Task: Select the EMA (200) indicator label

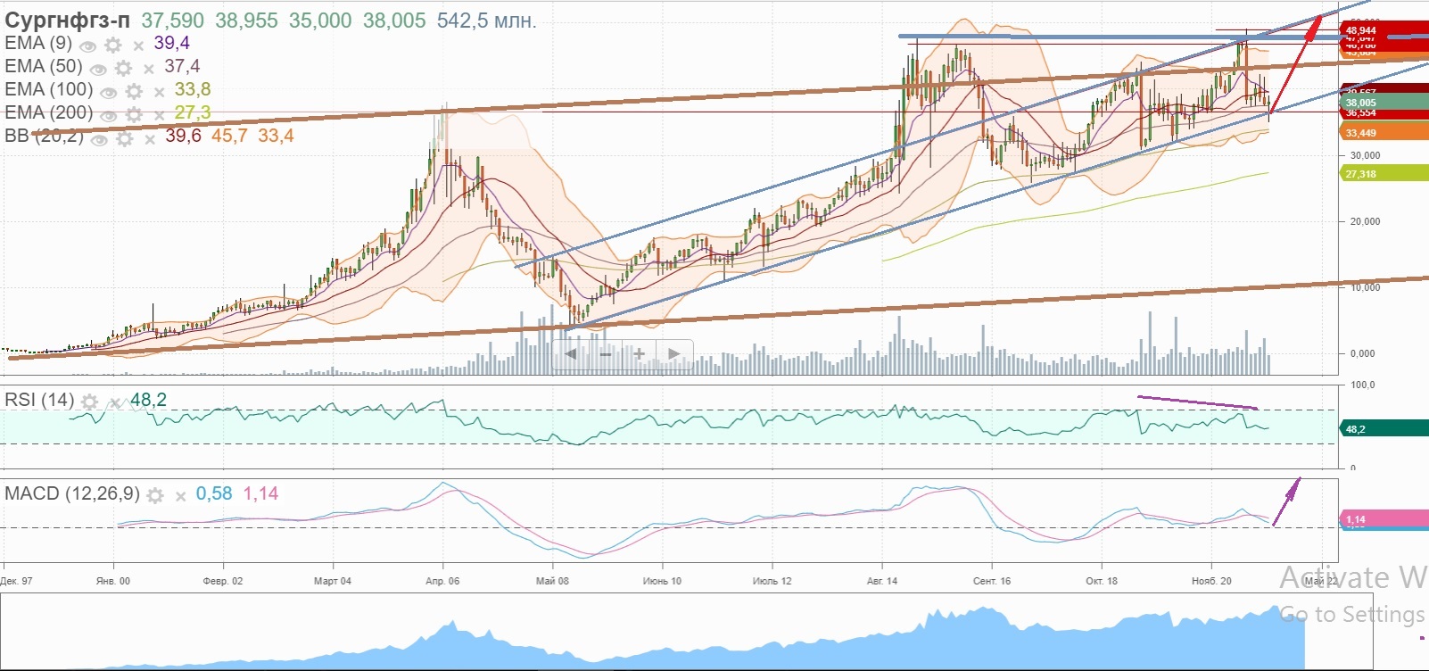Action: pos(49,112)
